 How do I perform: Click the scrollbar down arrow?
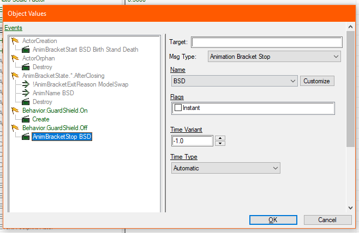click(350, 208)
